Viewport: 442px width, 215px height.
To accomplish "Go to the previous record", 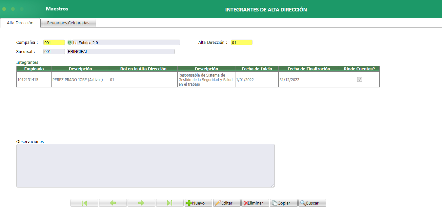I will [112, 203].
